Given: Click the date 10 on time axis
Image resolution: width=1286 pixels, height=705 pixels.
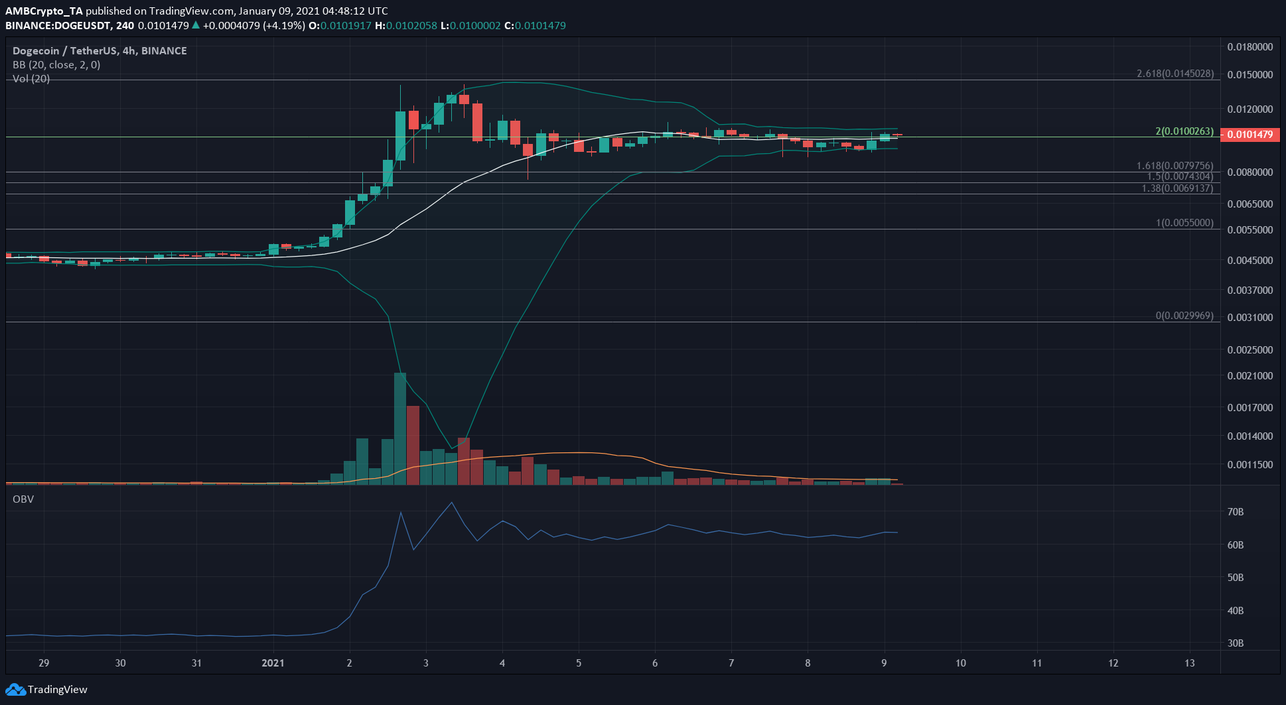Looking at the screenshot, I should 961,663.
